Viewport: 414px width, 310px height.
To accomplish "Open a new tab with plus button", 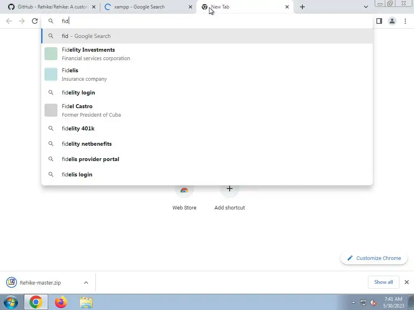I will point(302,7).
